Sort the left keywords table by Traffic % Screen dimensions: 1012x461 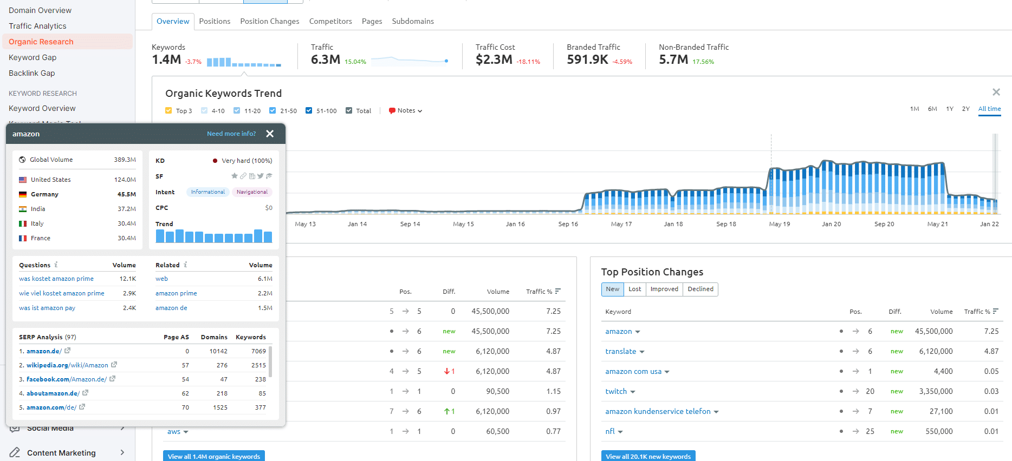pyautogui.click(x=543, y=292)
